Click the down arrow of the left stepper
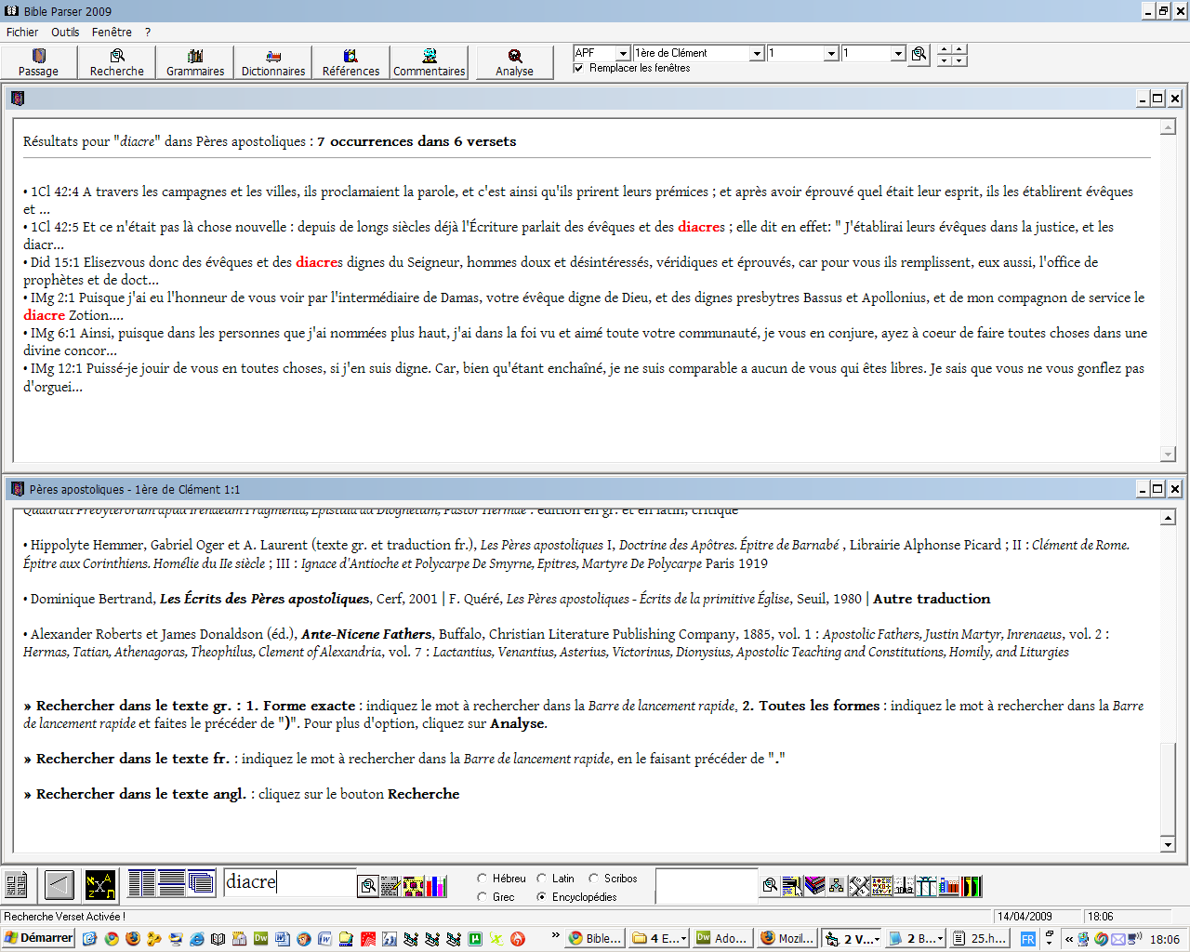Image resolution: width=1190 pixels, height=952 pixels. click(x=944, y=60)
